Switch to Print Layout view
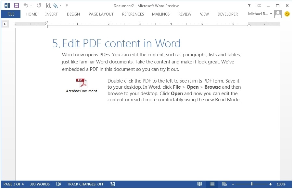The image size is (293, 189). 212,184
